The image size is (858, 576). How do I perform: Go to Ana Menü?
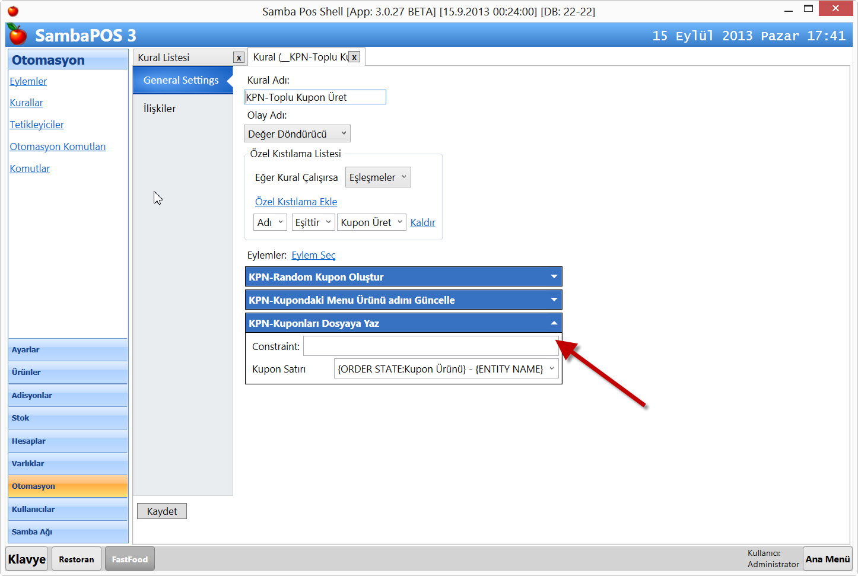tap(827, 559)
